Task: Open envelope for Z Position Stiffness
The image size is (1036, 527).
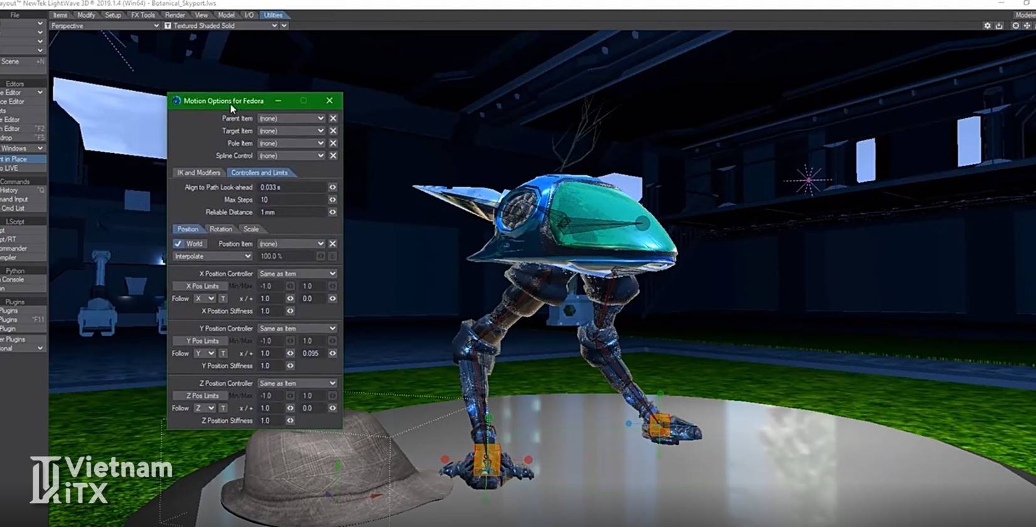Action: 290,420
